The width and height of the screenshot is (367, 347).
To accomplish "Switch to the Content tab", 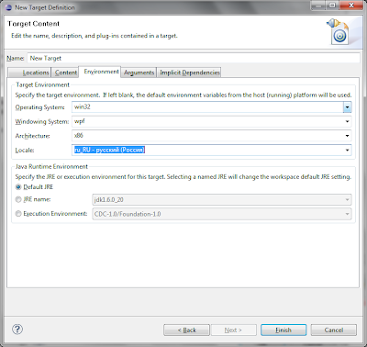I will point(66,73).
